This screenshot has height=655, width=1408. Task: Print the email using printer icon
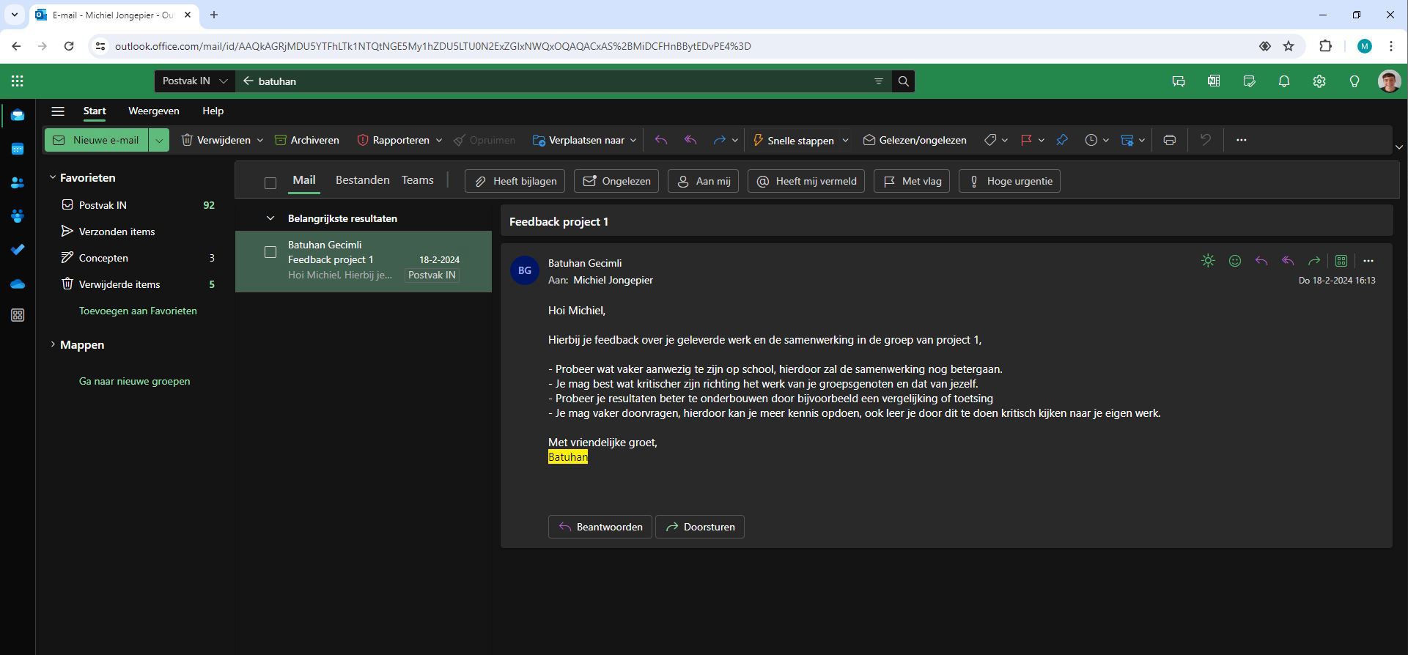(1170, 140)
